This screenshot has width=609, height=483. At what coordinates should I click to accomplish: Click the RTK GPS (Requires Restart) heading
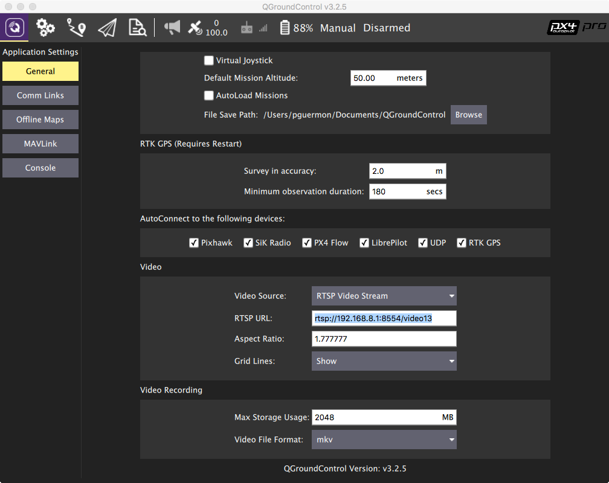click(x=191, y=144)
